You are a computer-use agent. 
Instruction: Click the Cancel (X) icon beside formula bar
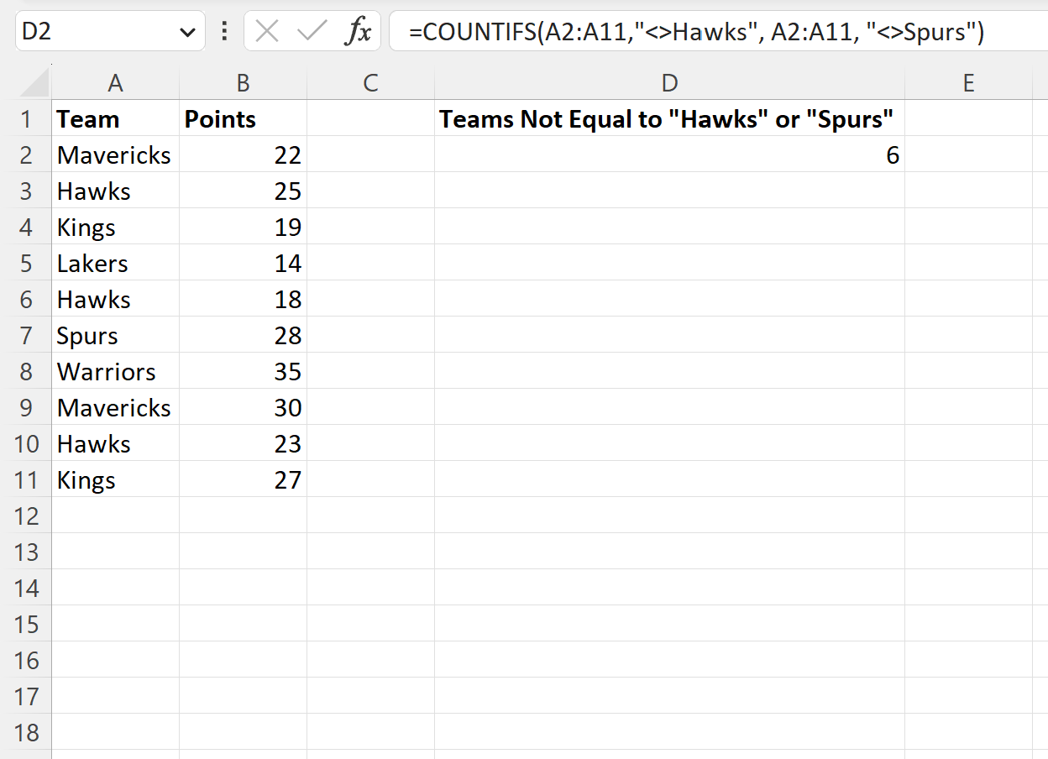[x=265, y=30]
